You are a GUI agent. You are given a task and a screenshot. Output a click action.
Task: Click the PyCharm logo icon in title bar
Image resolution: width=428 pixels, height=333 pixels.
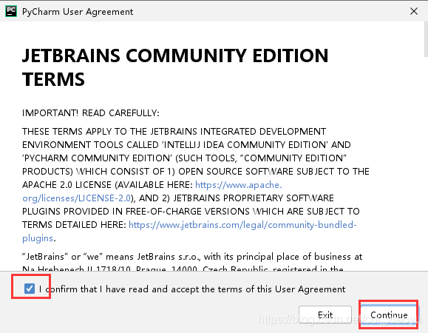coord(11,11)
